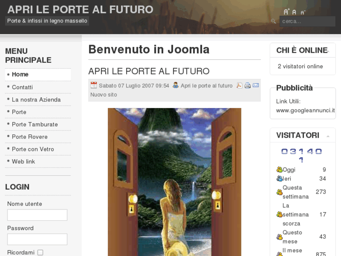This screenshot has width=341, height=256.
Task: Open the Home menu item
Action: pos(38,75)
